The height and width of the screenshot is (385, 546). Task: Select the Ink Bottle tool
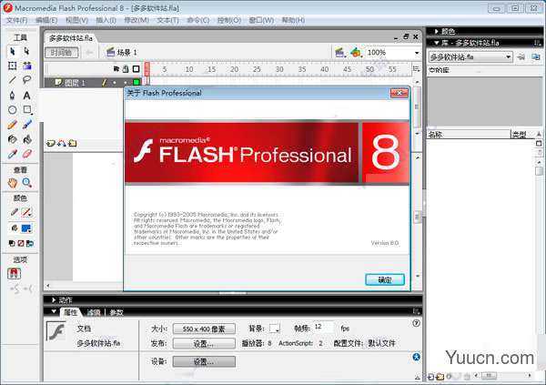click(13, 139)
